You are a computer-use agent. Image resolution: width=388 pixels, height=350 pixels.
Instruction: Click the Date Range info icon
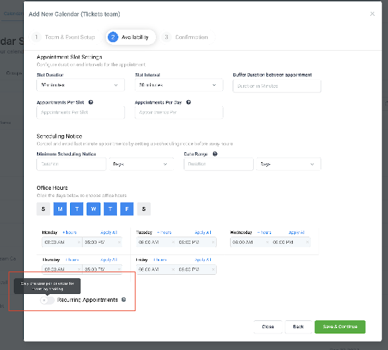(215, 154)
